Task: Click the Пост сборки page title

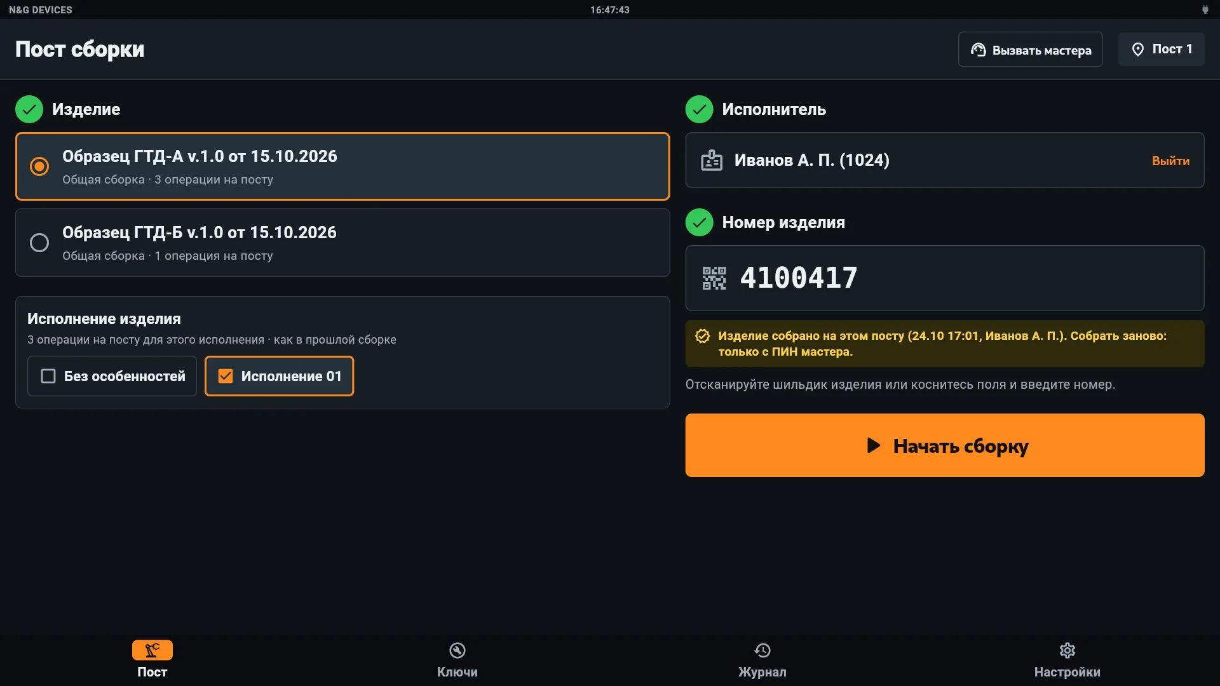Action: (80, 50)
